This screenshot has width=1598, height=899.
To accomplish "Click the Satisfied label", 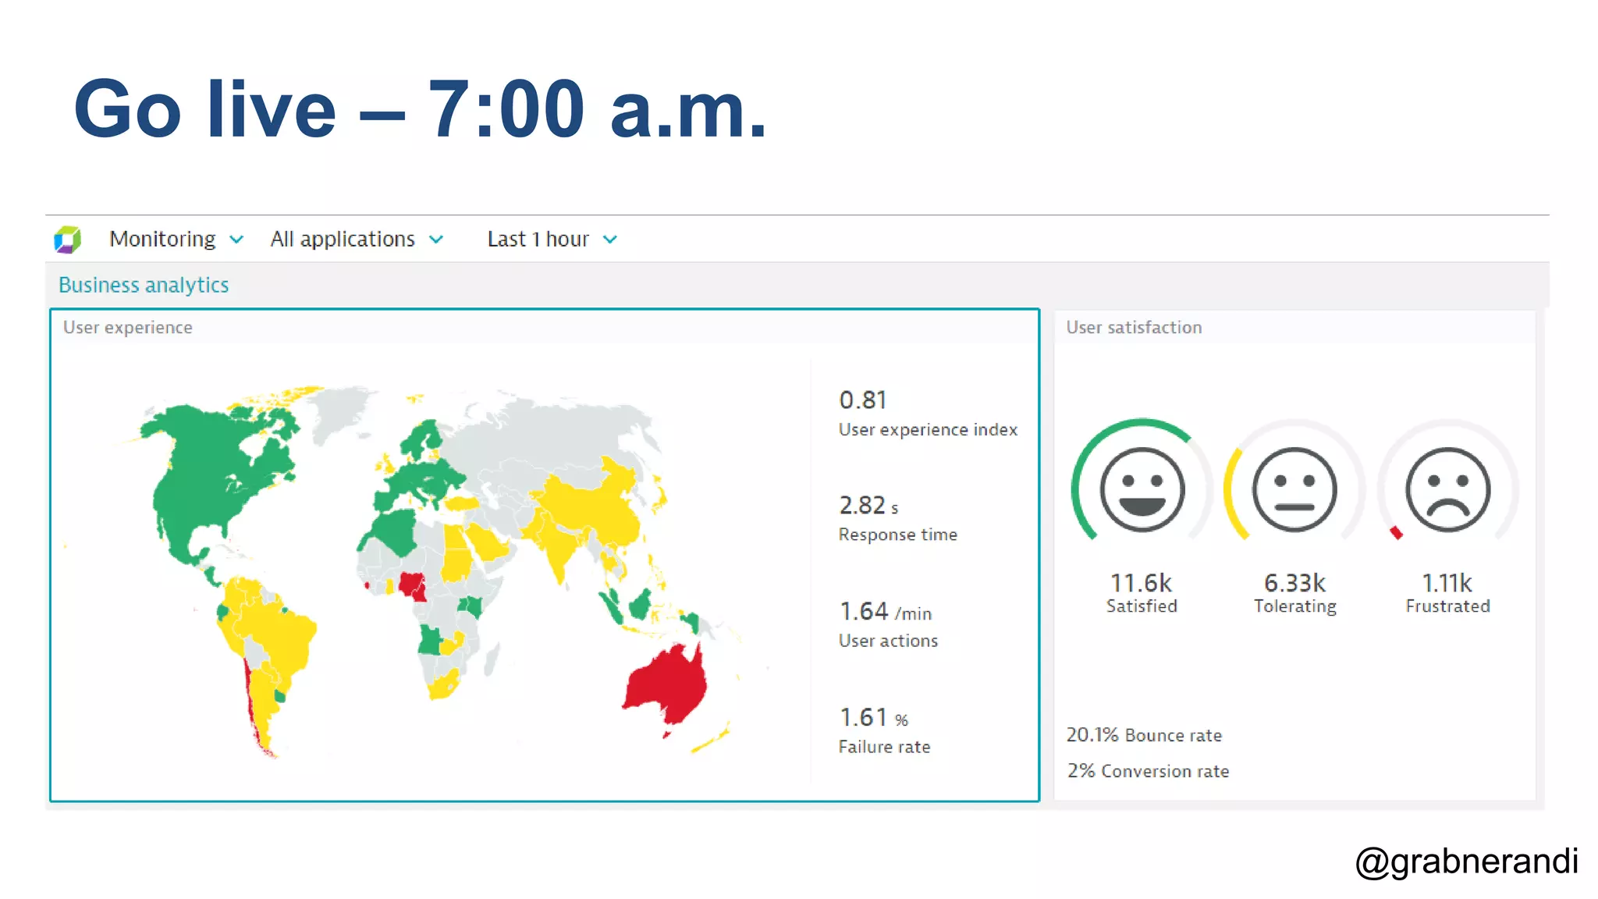I will 1142,606.
